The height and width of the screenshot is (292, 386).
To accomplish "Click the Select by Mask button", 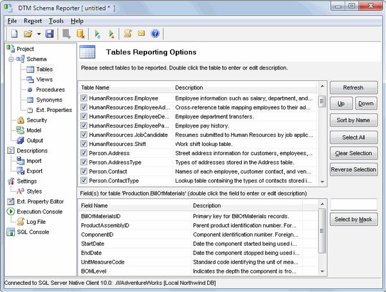I will (353, 219).
